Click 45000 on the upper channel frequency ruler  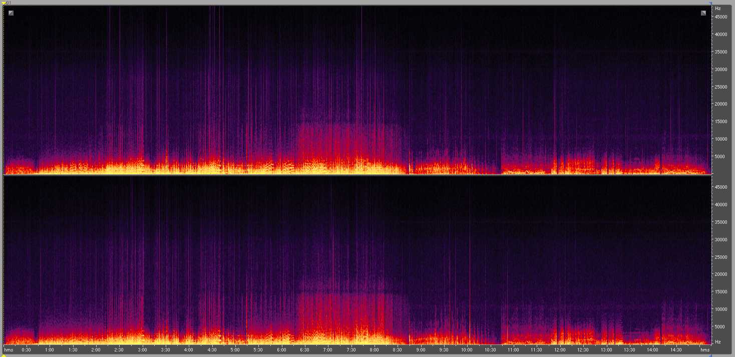point(720,17)
